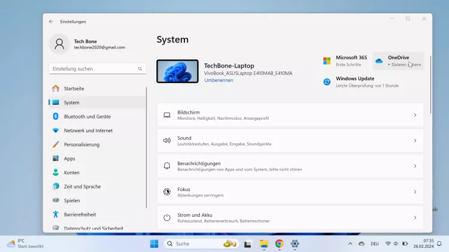Viewport: 449px width, 252px height.
Task: Open Benachrichtigungen settings row
Action: tap(290, 166)
